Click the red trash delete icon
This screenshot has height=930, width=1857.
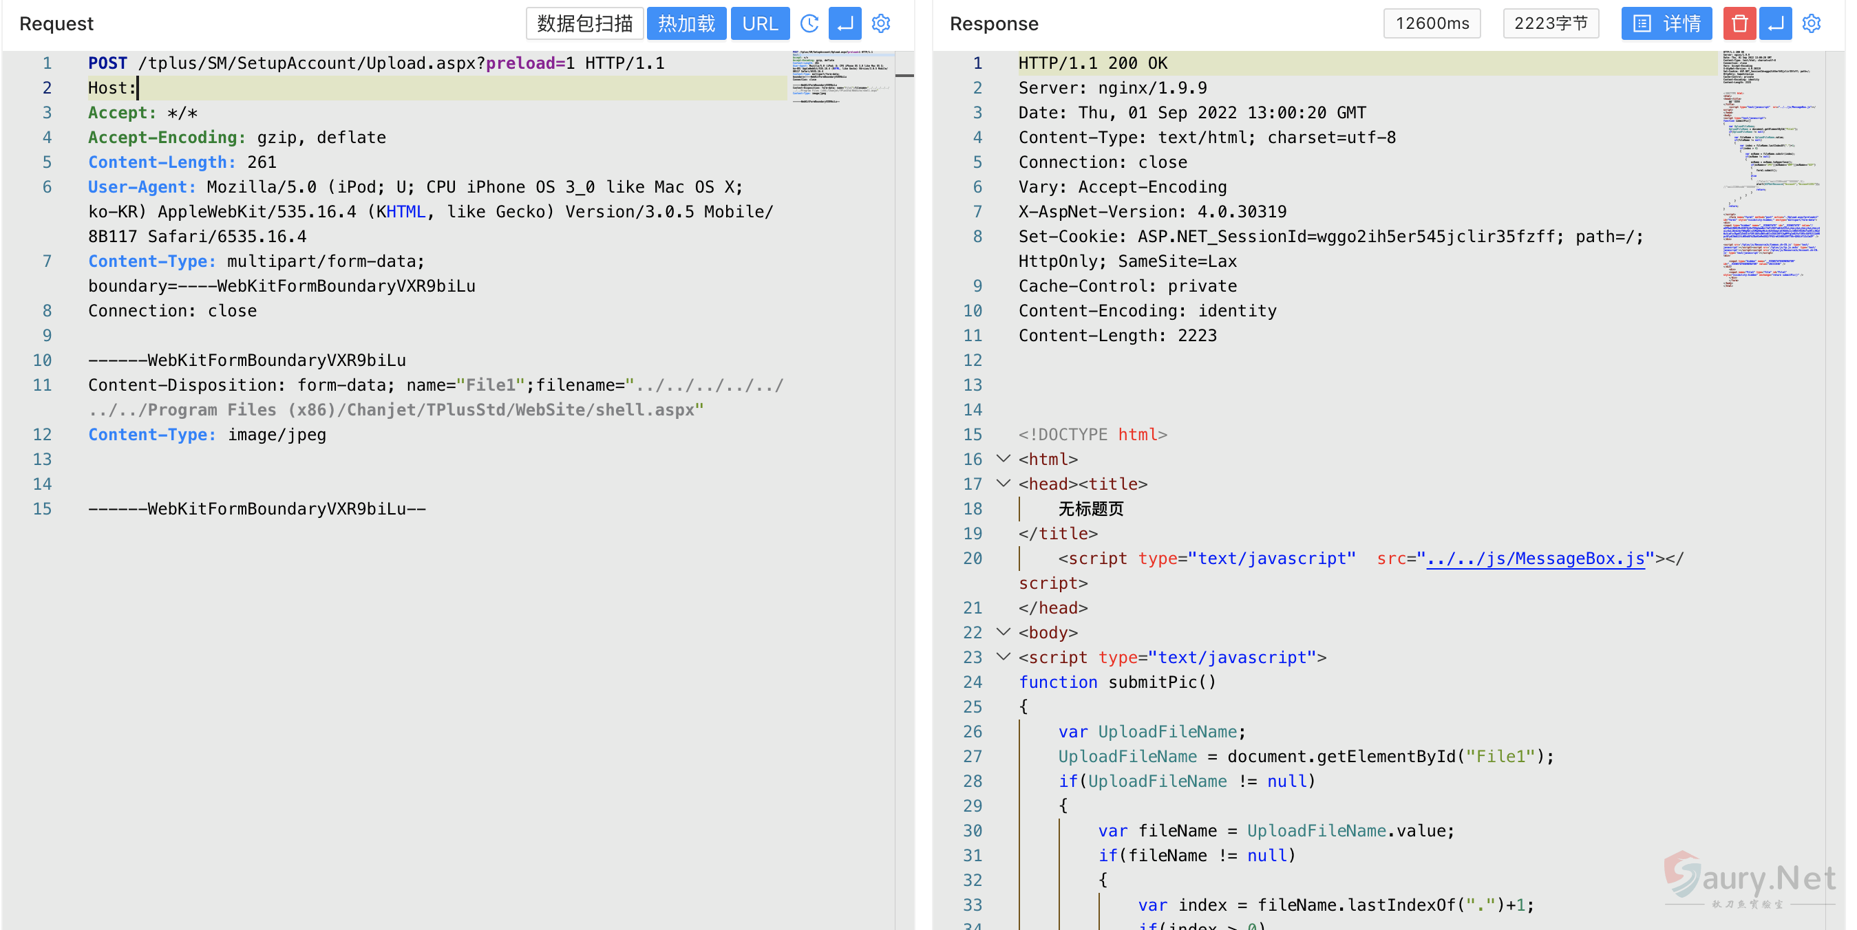tap(1739, 24)
